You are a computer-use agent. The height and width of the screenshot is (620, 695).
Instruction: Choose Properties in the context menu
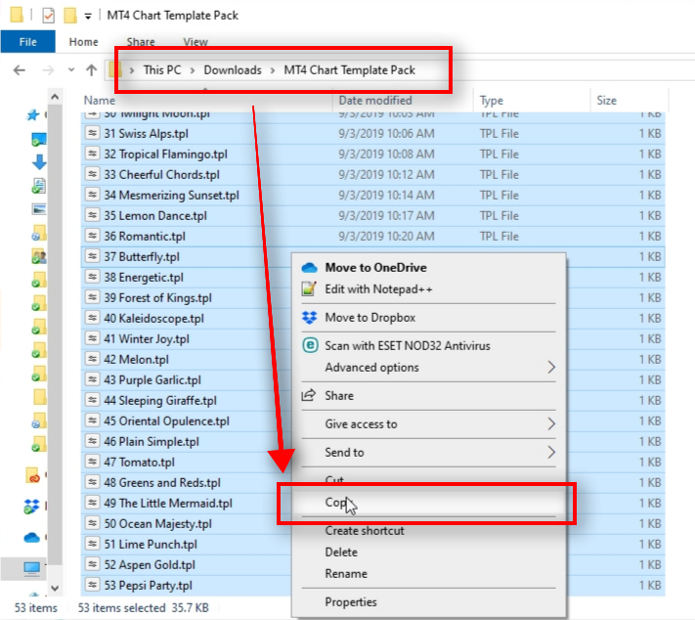(x=428, y=601)
